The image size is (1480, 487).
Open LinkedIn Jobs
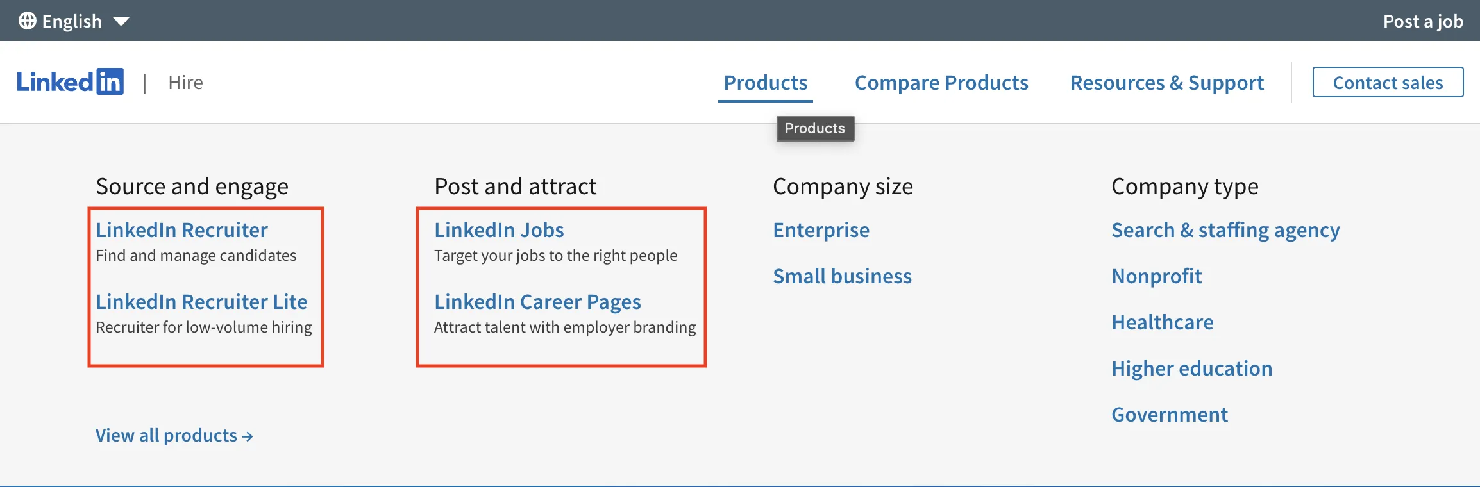[x=499, y=229]
